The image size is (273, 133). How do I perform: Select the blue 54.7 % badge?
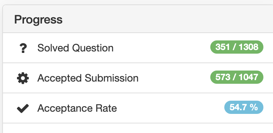tap(244, 107)
